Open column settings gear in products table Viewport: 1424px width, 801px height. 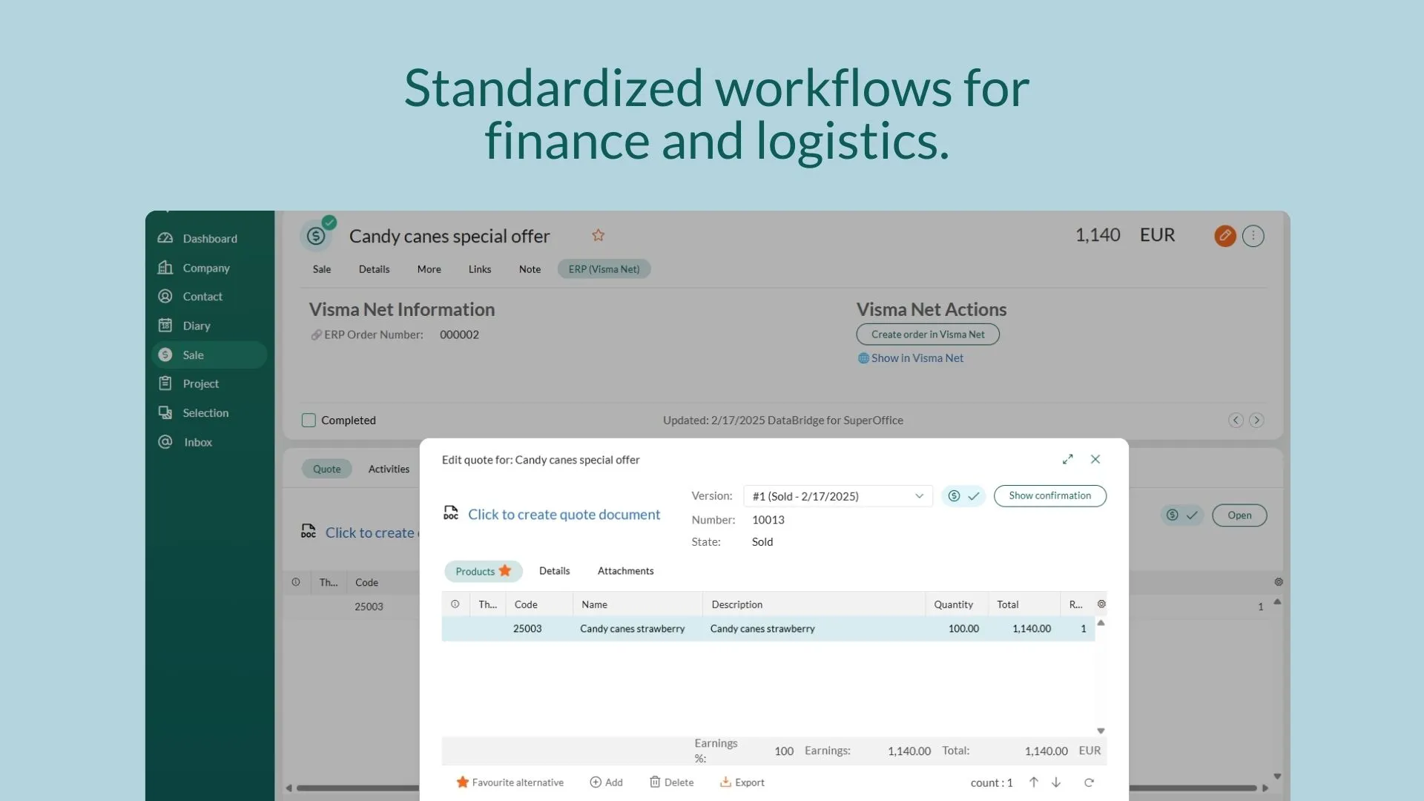[1101, 604]
